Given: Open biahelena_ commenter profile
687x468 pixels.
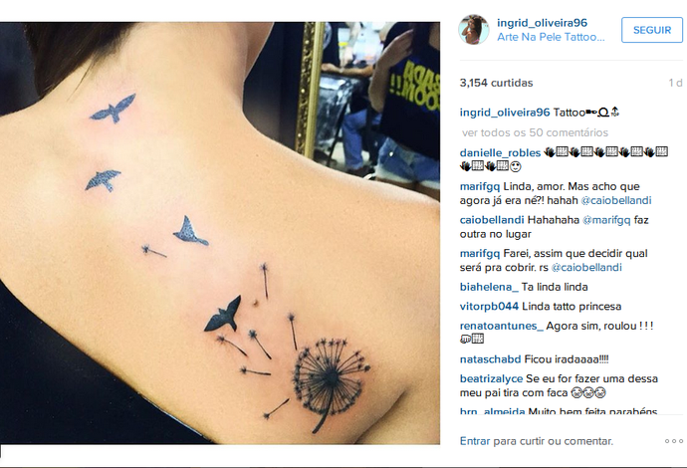Looking at the screenshot, I should 489,287.
